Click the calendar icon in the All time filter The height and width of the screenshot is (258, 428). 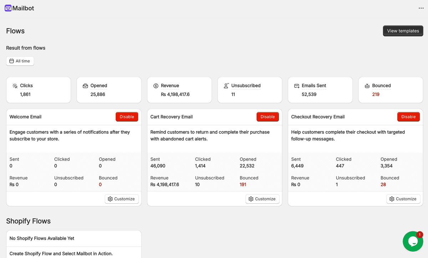tap(11, 61)
